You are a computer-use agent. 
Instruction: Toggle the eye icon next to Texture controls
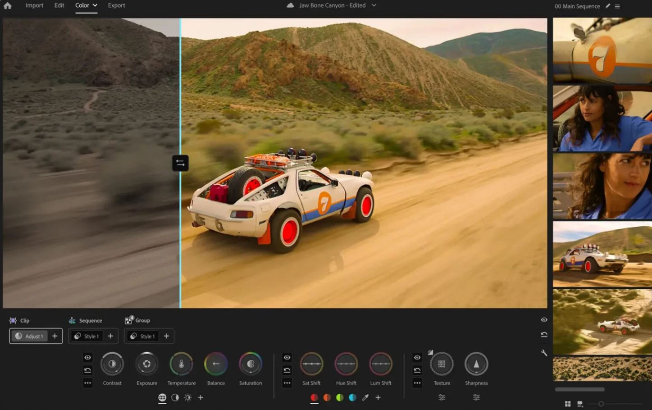[417, 357]
